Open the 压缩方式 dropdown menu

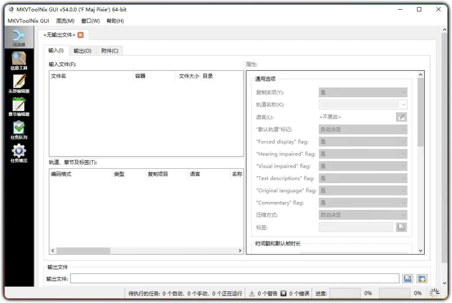tap(362, 215)
